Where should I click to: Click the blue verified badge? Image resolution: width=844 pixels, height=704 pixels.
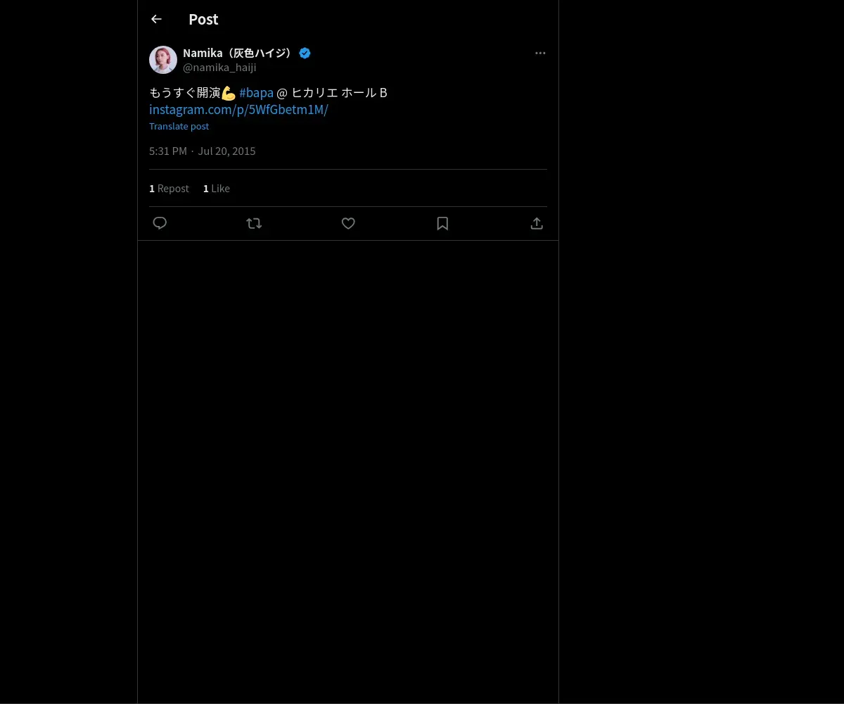[x=305, y=54]
